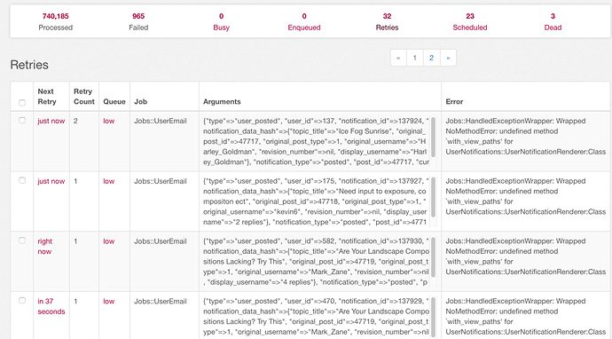
Task: Click the arguments text with notification_id 137930
Action: coord(316,262)
